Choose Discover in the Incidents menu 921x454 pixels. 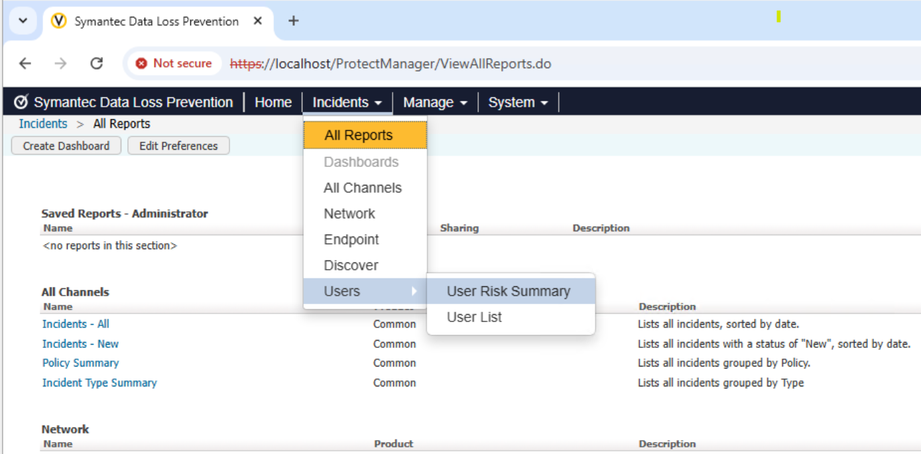[351, 266]
